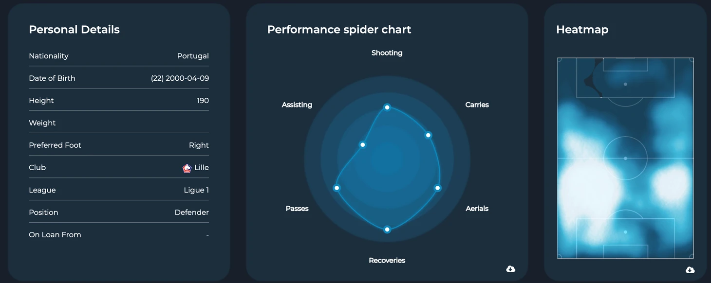The width and height of the screenshot is (711, 283).
Task: Click the Passes axis label
Action: [297, 208]
